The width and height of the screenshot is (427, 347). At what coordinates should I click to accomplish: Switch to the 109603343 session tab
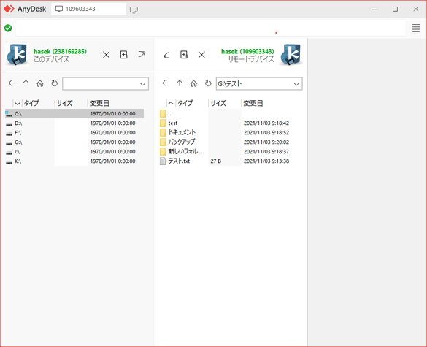pyautogui.click(x=88, y=9)
